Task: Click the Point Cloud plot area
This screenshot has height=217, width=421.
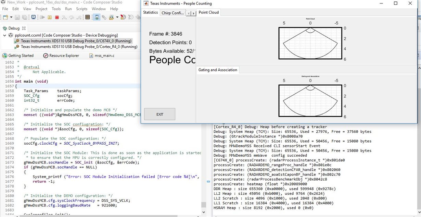Action: coord(310,43)
